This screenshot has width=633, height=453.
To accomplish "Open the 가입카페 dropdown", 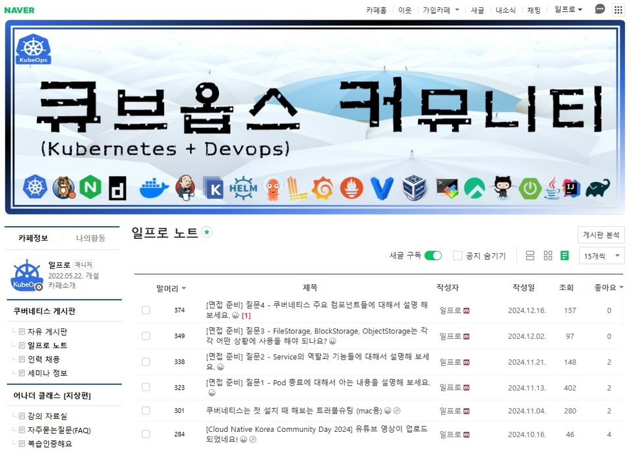I will pos(441,10).
